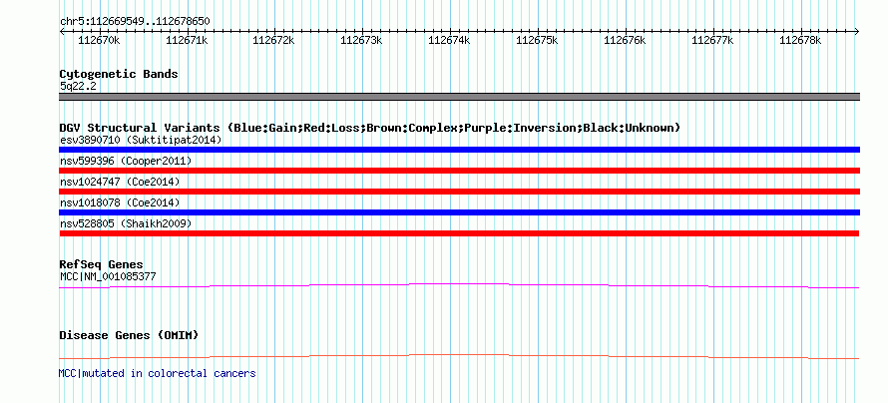
Task: Open variant label nsv1024747 (Coe2014)
Action: tap(120, 183)
